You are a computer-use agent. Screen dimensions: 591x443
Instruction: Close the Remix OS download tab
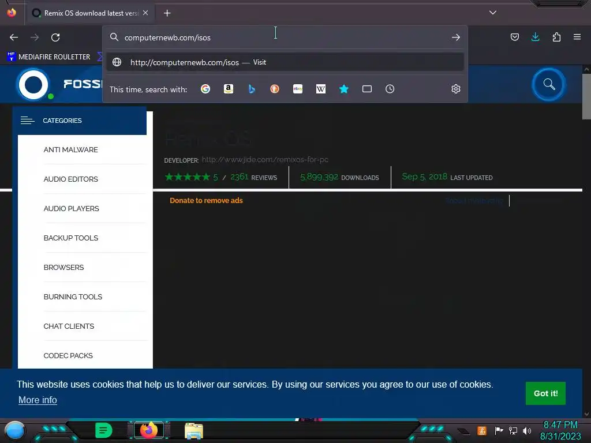(145, 13)
